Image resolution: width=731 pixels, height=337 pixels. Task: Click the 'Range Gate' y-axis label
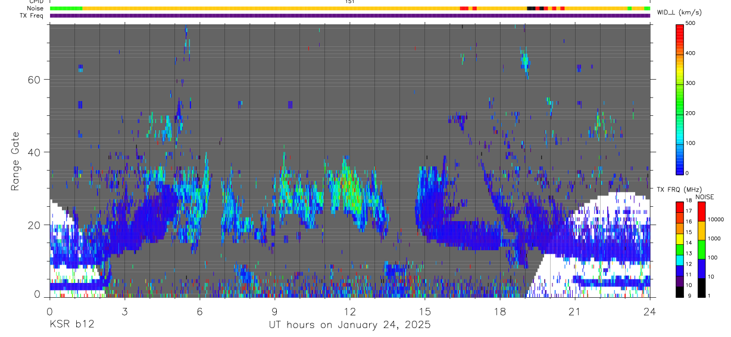tap(16, 162)
